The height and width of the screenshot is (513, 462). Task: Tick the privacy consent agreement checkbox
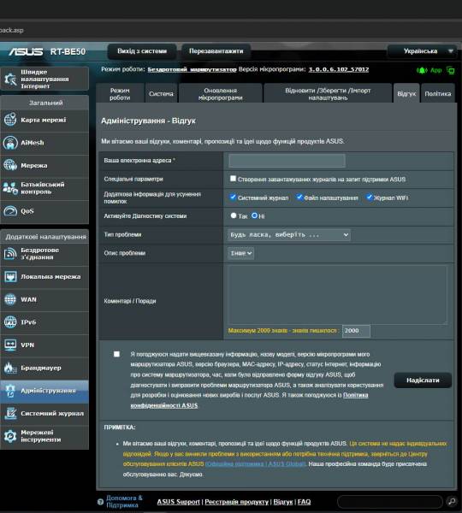pyautogui.click(x=116, y=354)
